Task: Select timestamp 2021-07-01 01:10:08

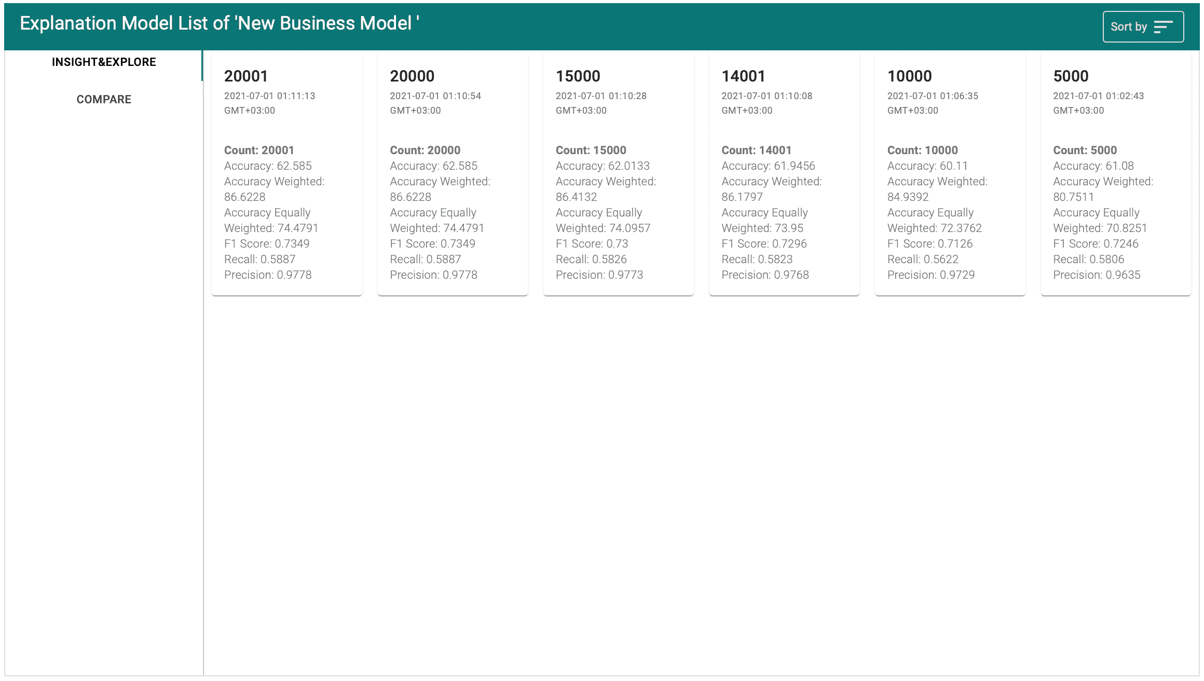Action: coord(767,96)
